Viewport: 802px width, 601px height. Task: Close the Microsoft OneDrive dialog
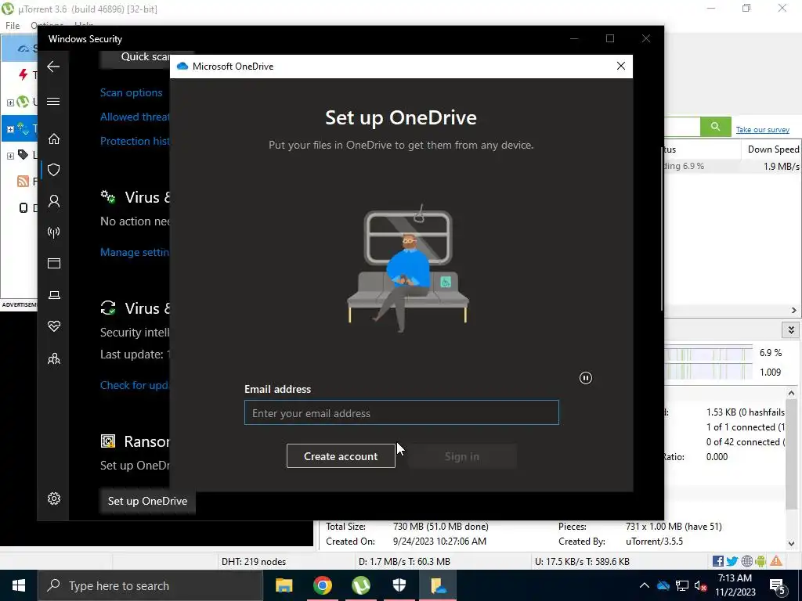point(621,66)
